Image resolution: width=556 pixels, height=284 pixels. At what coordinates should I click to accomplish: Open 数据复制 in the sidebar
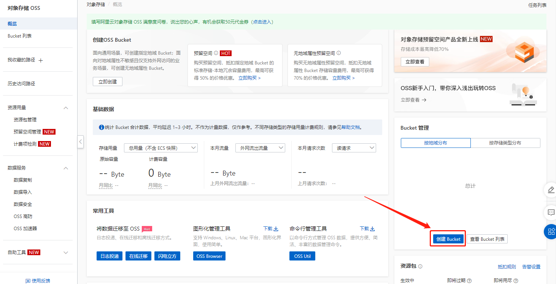(x=23, y=180)
